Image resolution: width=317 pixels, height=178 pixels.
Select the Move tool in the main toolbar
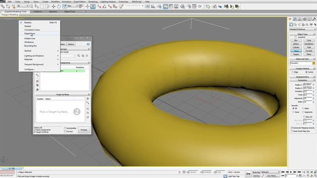tap(53, 6)
